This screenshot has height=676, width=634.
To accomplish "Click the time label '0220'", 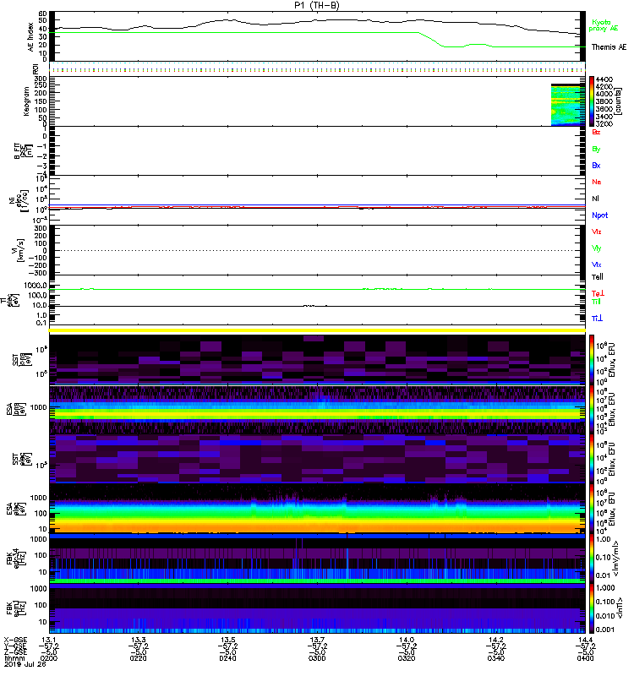I will pos(138,658).
